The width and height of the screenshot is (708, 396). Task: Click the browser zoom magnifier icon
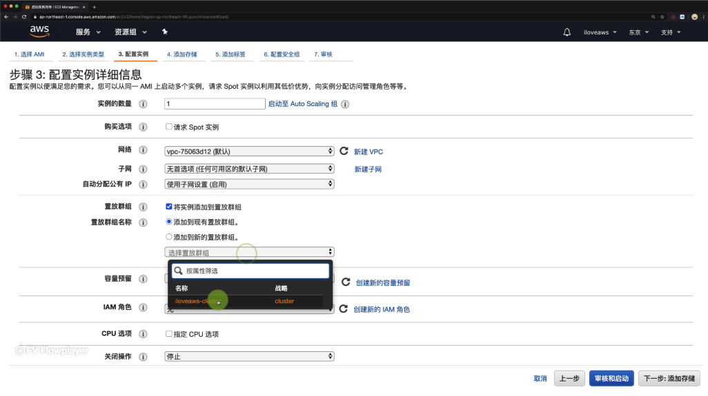pyautogui.click(x=653, y=17)
